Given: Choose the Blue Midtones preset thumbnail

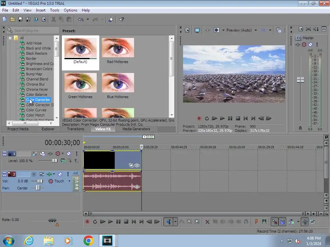Looking at the screenshot, I should [x=118, y=83].
